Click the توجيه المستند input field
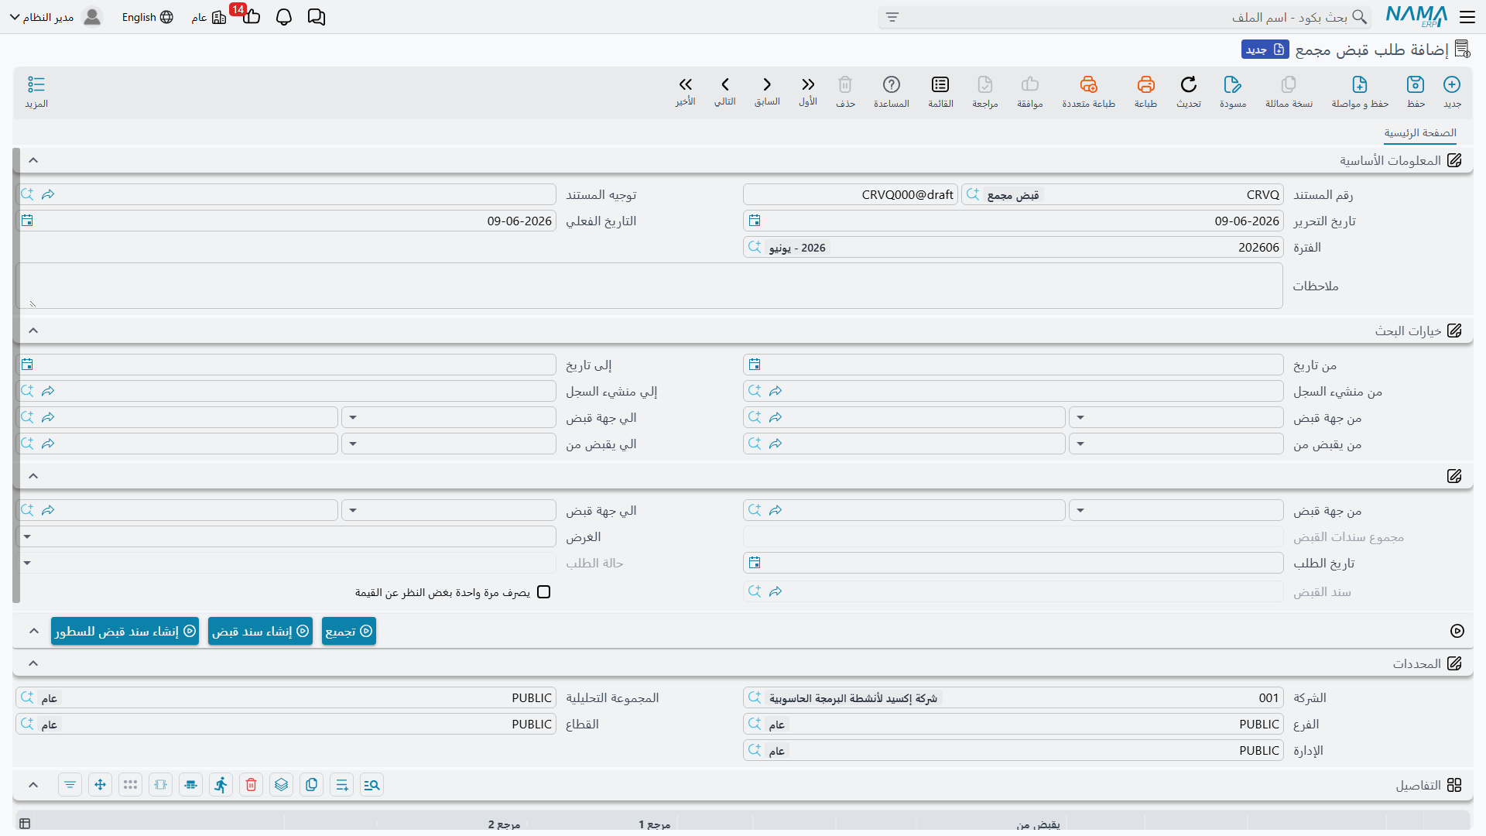Image resolution: width=1486 pixels, height=836 pixels. pyautogui.click(x=286, y=194)
